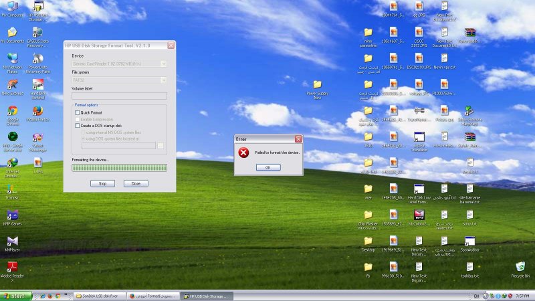Open the Safely Remove Hardware desktop shortcut
The height and width of the screenshot is (301, 535).
click(470, 116)
